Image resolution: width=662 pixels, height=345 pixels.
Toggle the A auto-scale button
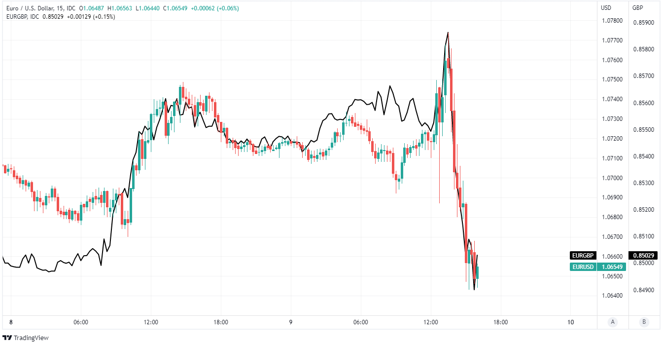tap(613, 322)
